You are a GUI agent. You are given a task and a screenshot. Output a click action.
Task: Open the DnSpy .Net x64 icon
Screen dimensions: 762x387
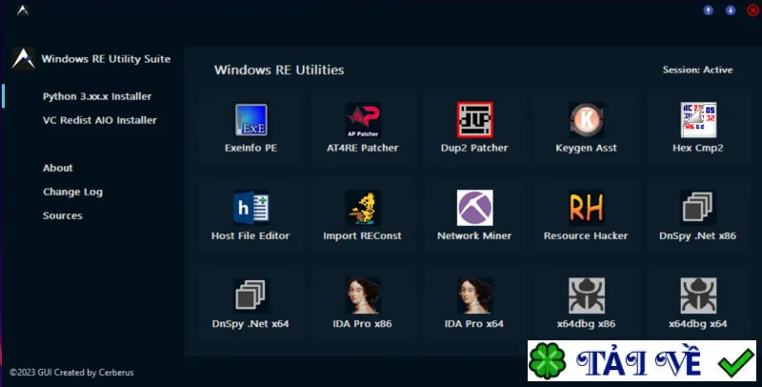(251, 295)
